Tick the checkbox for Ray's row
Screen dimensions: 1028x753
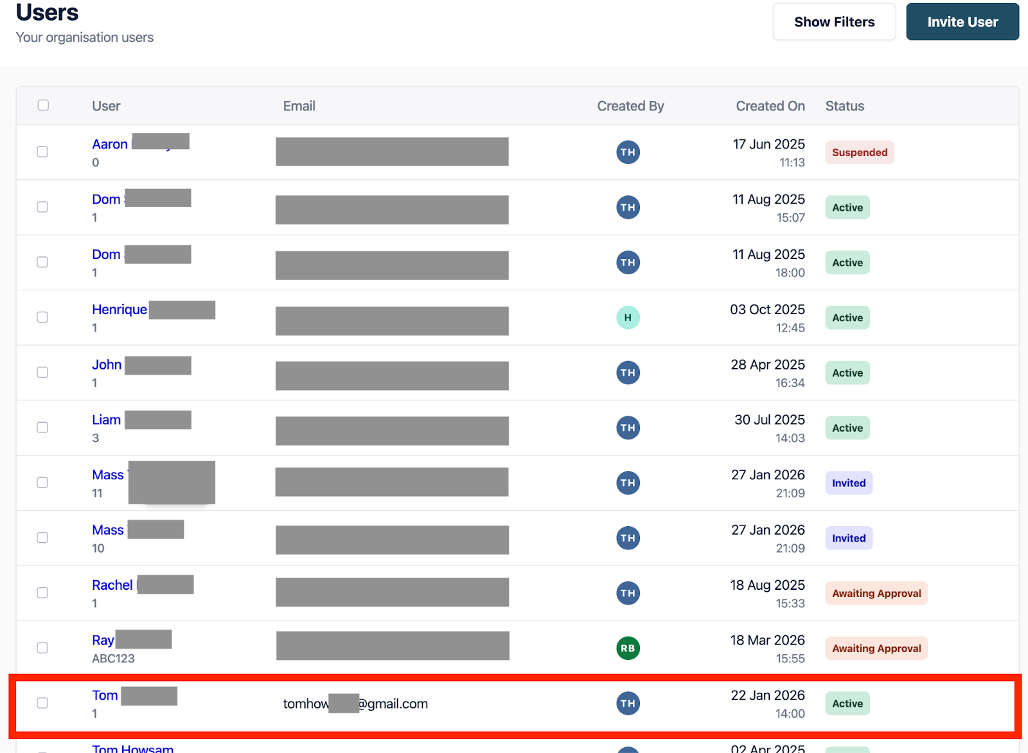click(42, 648)
